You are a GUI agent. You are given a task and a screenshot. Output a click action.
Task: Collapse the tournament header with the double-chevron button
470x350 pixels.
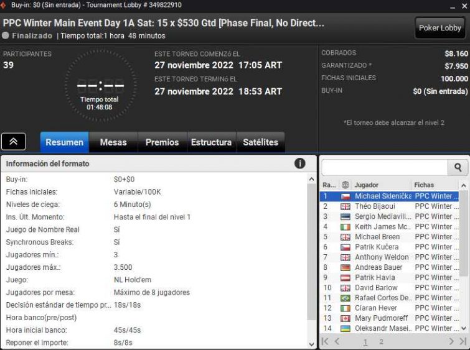[14, 142]
